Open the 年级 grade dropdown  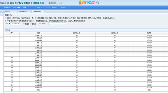[x=7, y=24]
